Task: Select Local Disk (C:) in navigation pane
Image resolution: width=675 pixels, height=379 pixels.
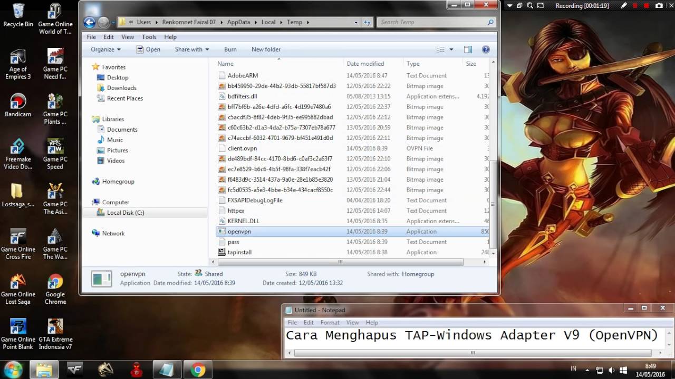Action: point(126,213)
